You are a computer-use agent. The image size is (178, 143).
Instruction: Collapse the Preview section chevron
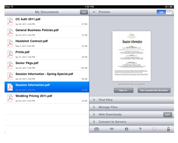(x=94, y=12)
